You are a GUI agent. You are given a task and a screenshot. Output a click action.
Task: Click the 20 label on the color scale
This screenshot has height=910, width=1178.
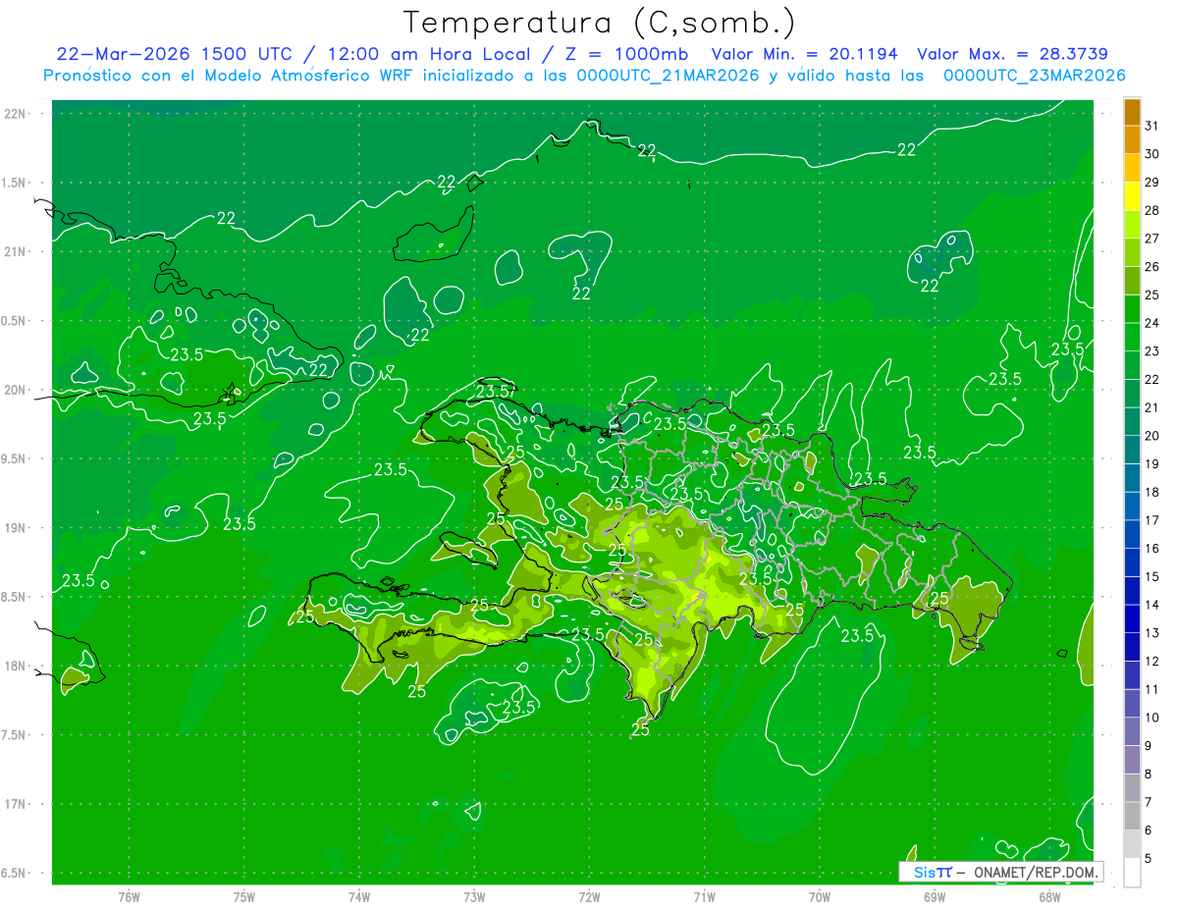coord(1152,436)
